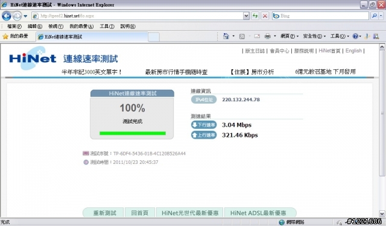Click the search magnifier icon

point(375,16)
